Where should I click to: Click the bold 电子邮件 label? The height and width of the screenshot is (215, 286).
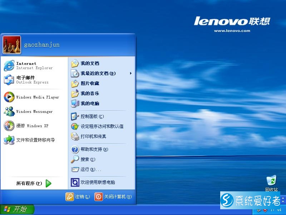click(x=25, y=77)
